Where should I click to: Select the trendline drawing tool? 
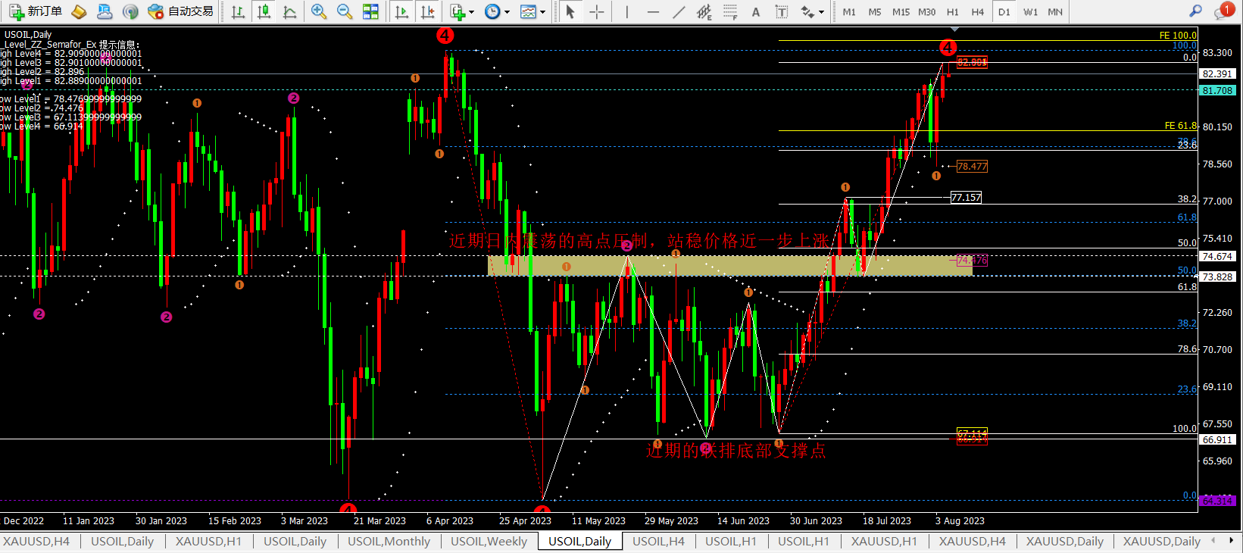[x=679, y=11]
